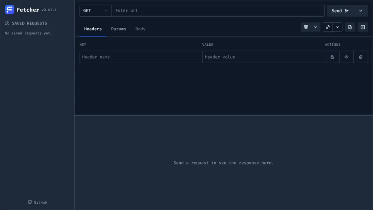Click the Saved Requests history icon
373x210 pixels.
click(x=7, y=23)
